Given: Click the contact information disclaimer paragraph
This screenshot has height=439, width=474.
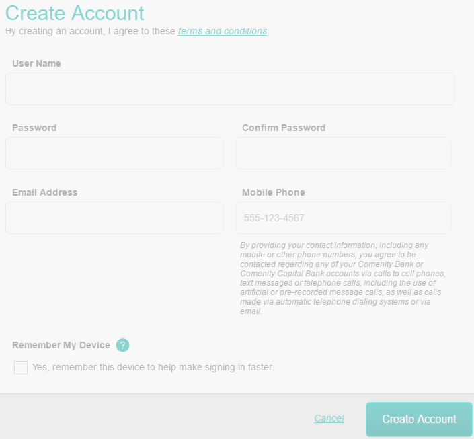Looking at the screenshot, I should point(343,278).
